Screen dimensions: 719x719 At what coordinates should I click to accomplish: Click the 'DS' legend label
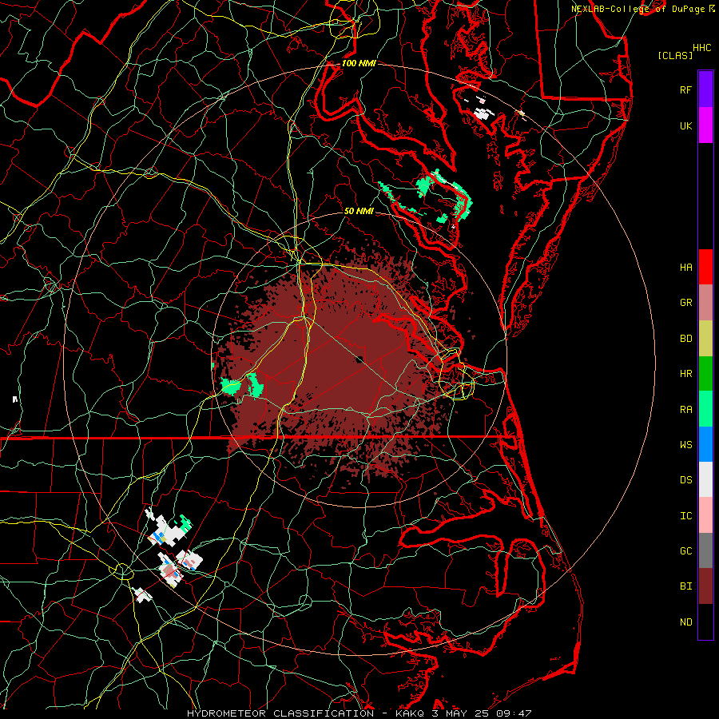[x=685, y=480]
